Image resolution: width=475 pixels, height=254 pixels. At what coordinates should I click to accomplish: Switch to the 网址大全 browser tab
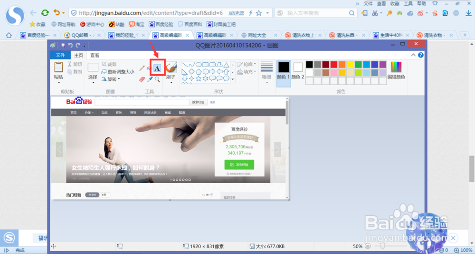(x=256, y=35)
